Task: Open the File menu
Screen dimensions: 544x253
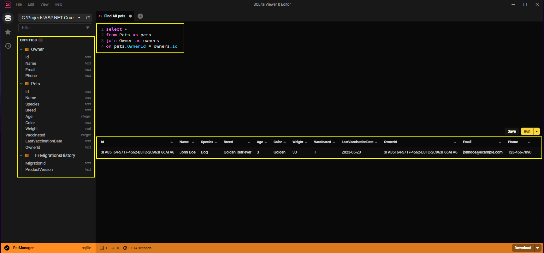Action: click(19, 4)
